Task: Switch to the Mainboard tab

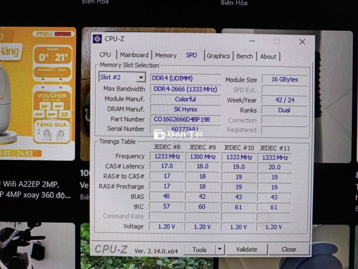Action: (x=134, y=55)
